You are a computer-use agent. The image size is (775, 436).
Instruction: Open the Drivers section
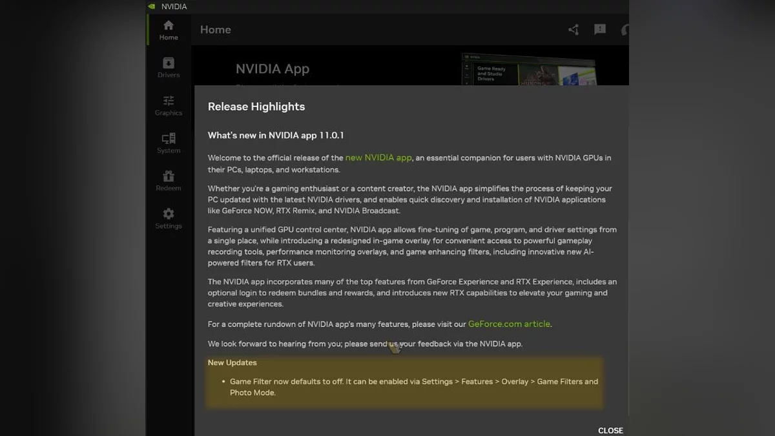pyautogui.click(x=169, y=67)
